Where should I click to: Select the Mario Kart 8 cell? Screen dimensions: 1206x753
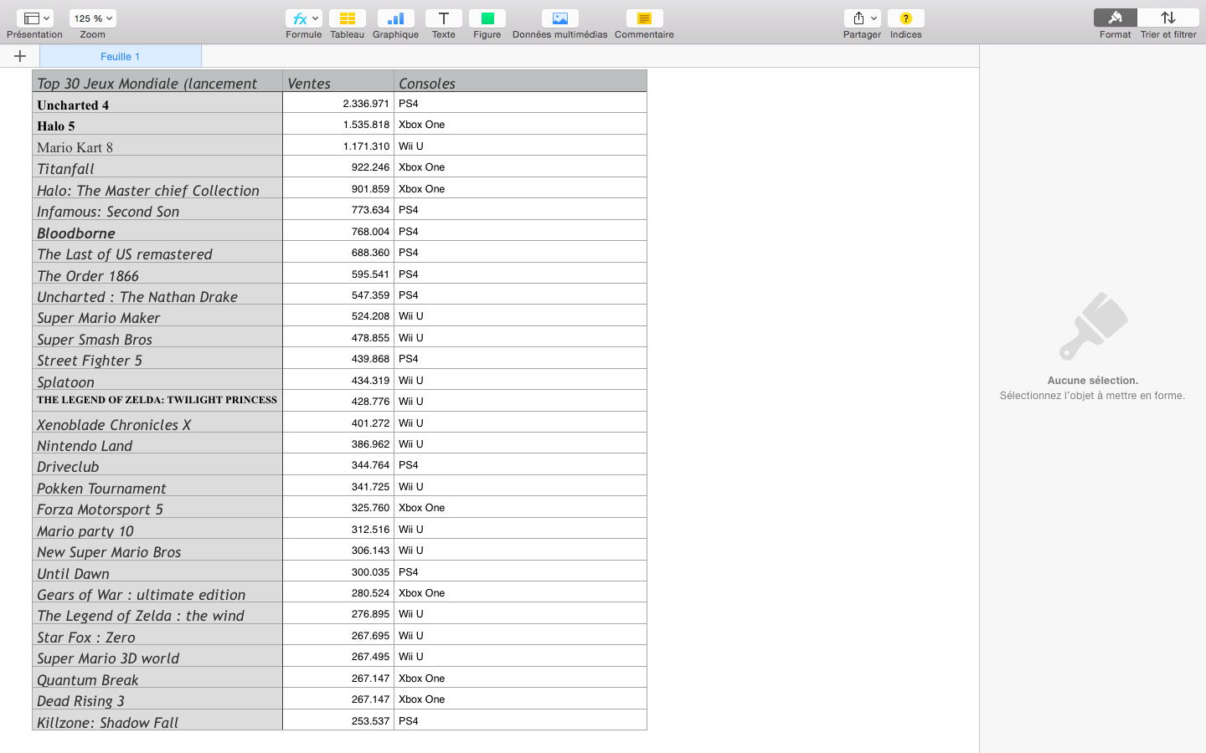point(157,146)
